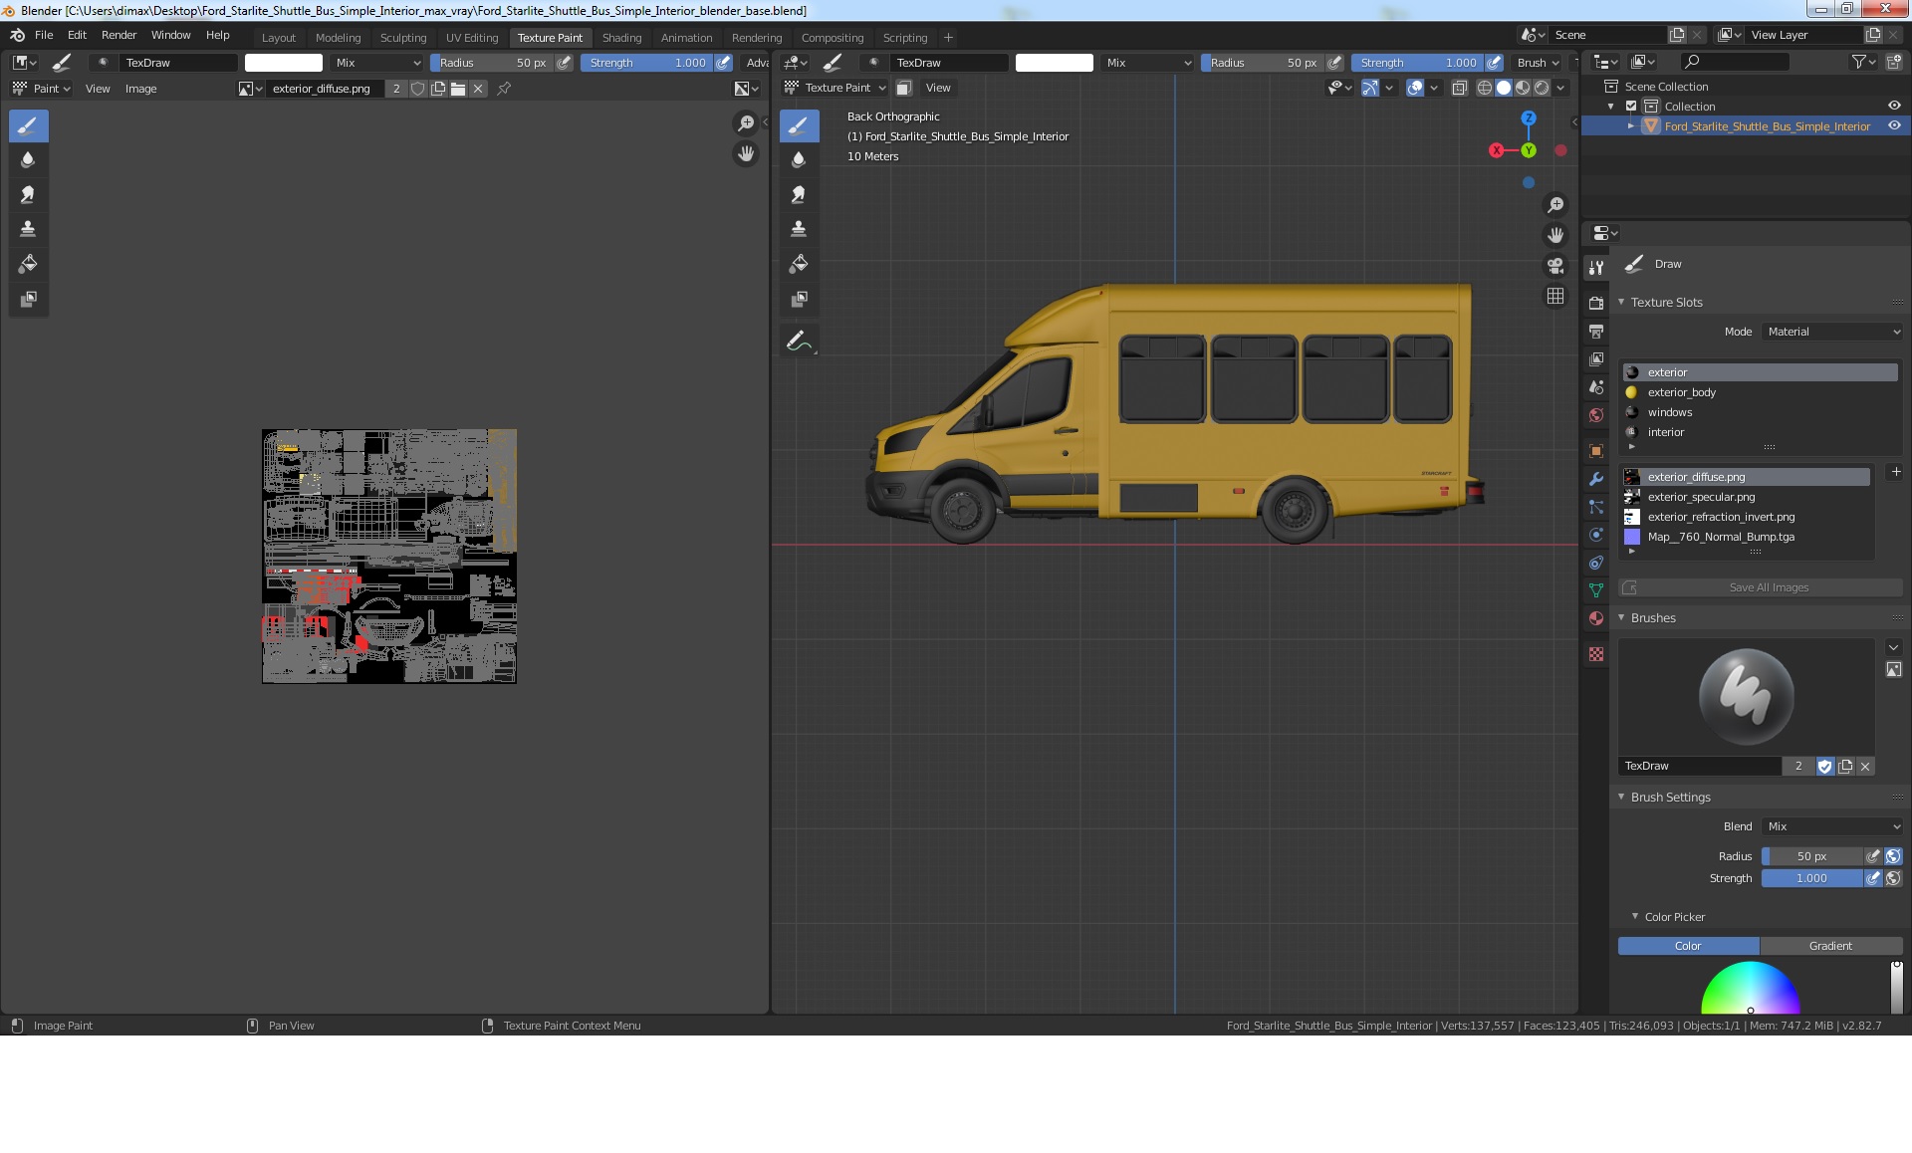Toggle unified radius in Brush Settings

(1893, 856)
